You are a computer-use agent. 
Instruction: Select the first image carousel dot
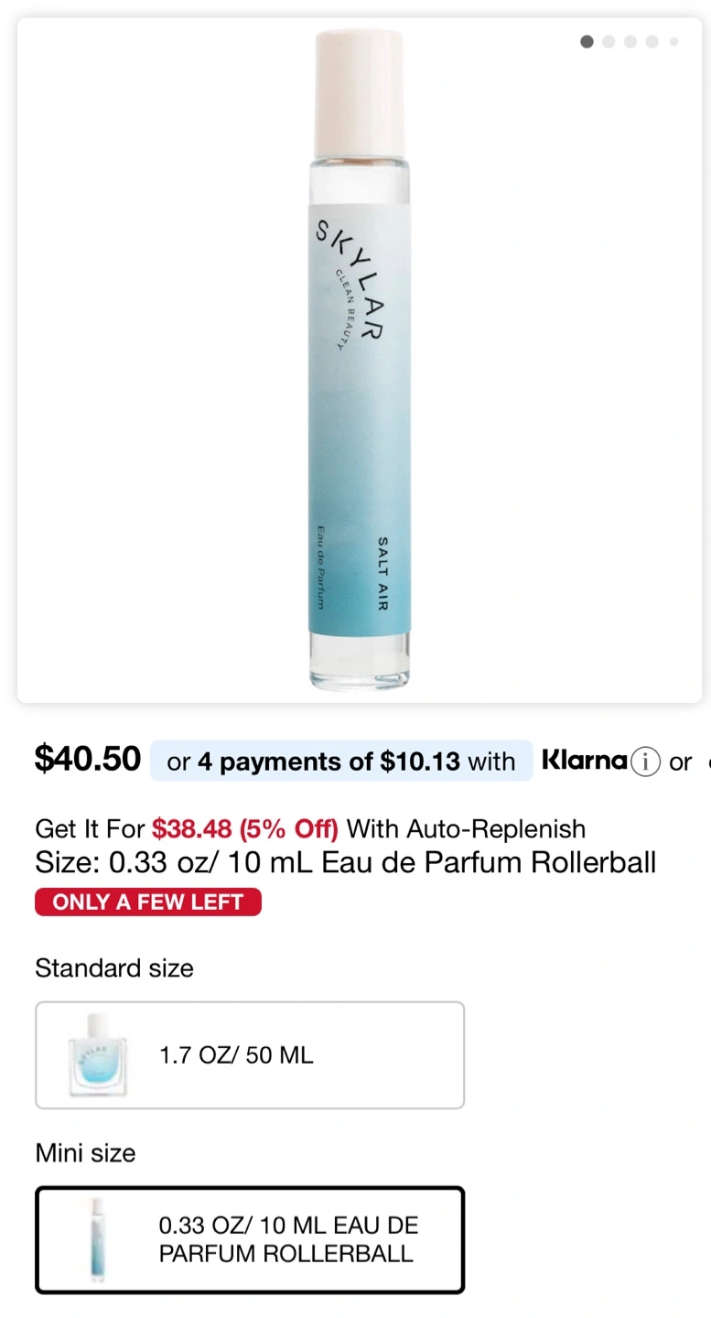pos(587,41)
